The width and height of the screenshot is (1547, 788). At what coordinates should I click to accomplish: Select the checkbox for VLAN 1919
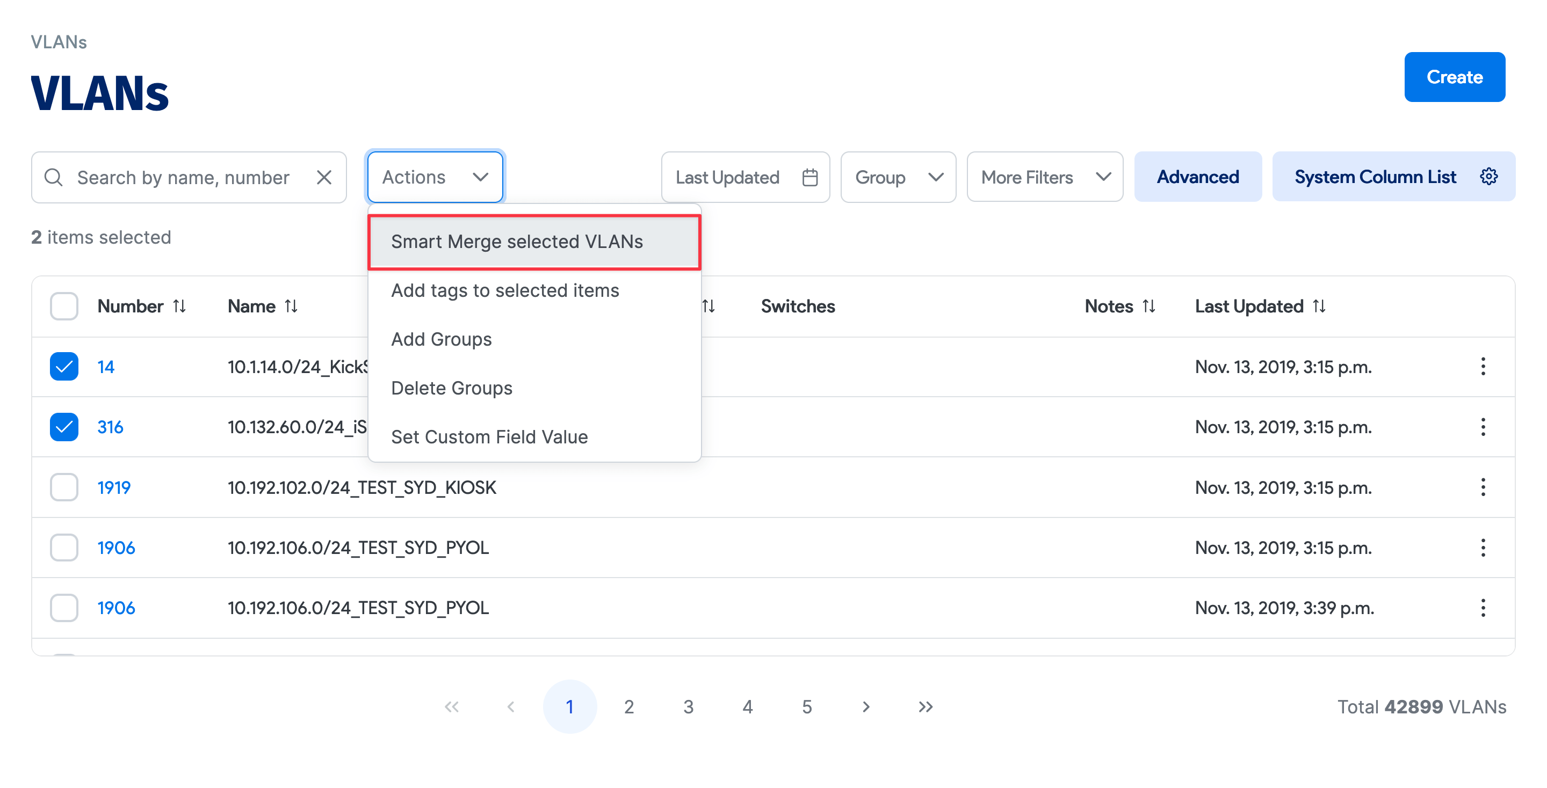point(64,487)
